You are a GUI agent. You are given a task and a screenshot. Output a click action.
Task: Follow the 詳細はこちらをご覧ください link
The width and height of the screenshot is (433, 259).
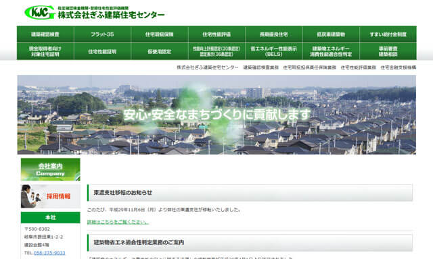(x=118, y=222)
